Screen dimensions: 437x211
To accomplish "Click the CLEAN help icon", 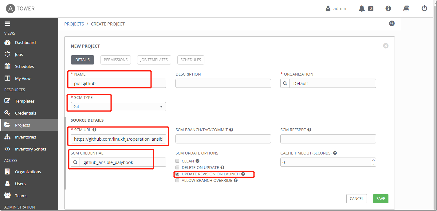I will [x=198, y=161].
